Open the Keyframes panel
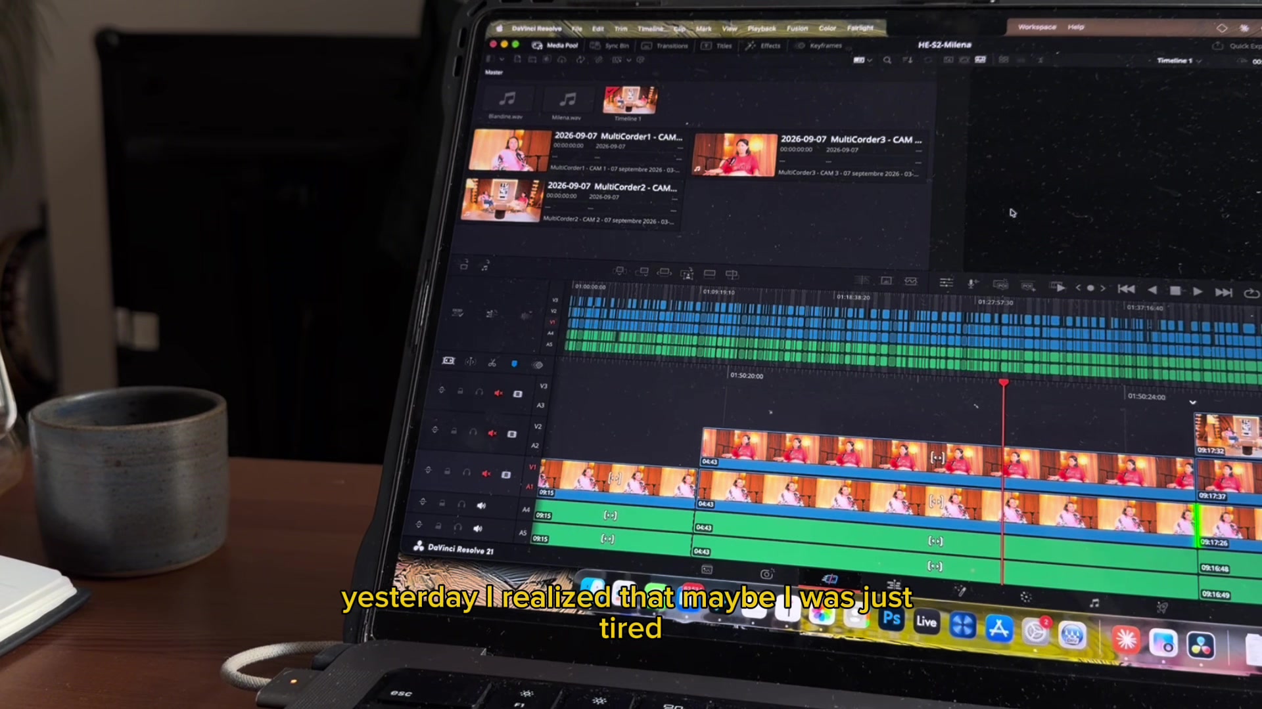Screen dimensions: 1262x709 [819, 46]
